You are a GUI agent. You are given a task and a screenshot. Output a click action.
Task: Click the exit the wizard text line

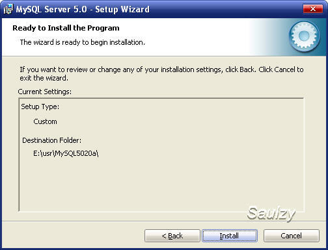44,78
